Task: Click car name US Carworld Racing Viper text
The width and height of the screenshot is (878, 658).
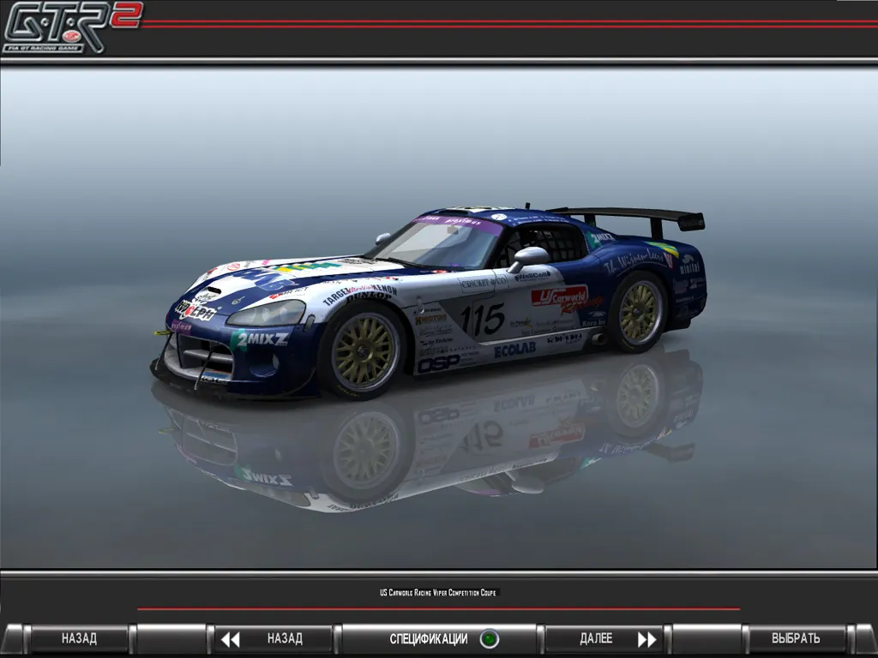Action: click(438, 593)
